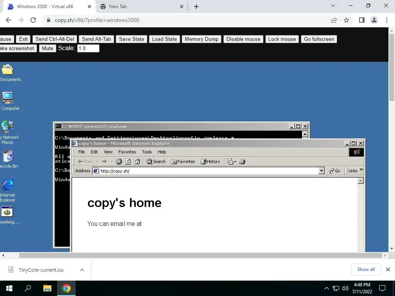Click the Lock mouse button

click(x=282, y=39)
